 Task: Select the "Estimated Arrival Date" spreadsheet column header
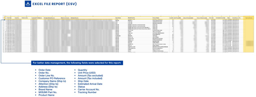(220, 18)
